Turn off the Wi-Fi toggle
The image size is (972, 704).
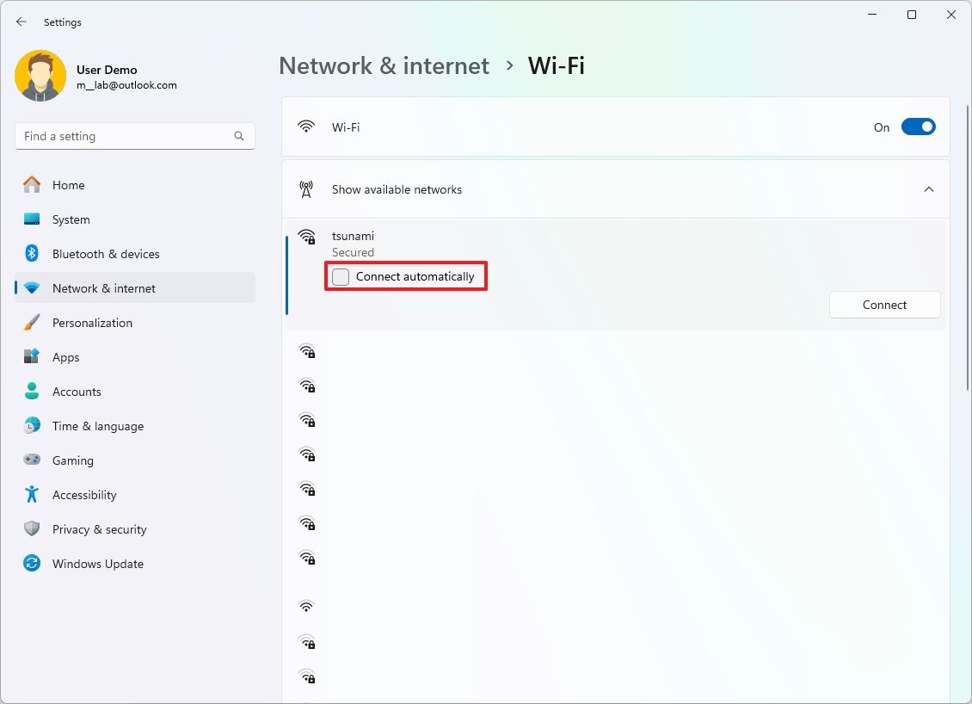pos(918,127)
